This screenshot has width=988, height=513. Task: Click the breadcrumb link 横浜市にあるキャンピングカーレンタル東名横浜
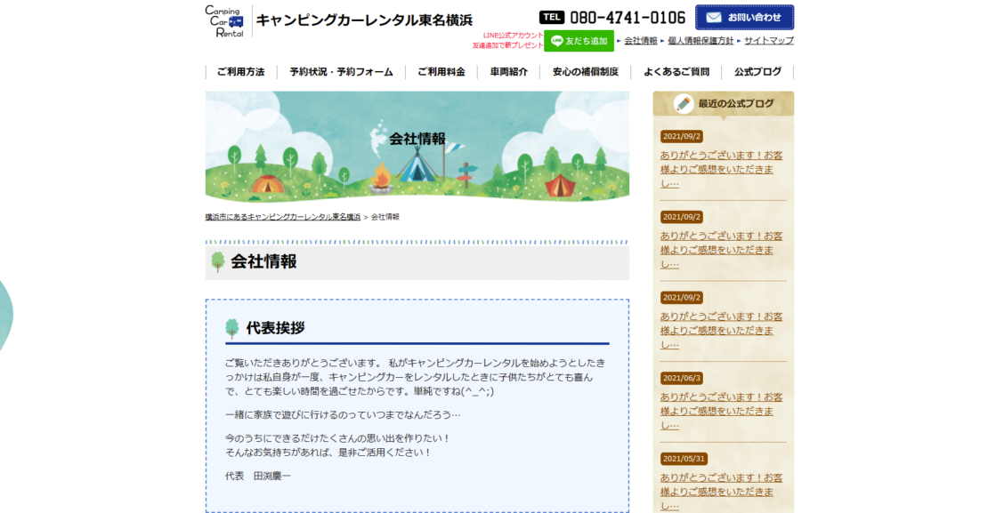click(x=283, y=217)
